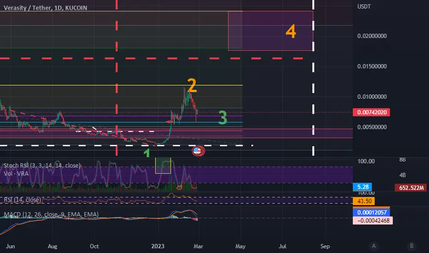Click the 8B volume scale label

click(x=402, y=160)
